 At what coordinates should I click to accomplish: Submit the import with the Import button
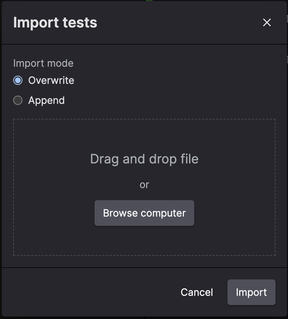251,292
